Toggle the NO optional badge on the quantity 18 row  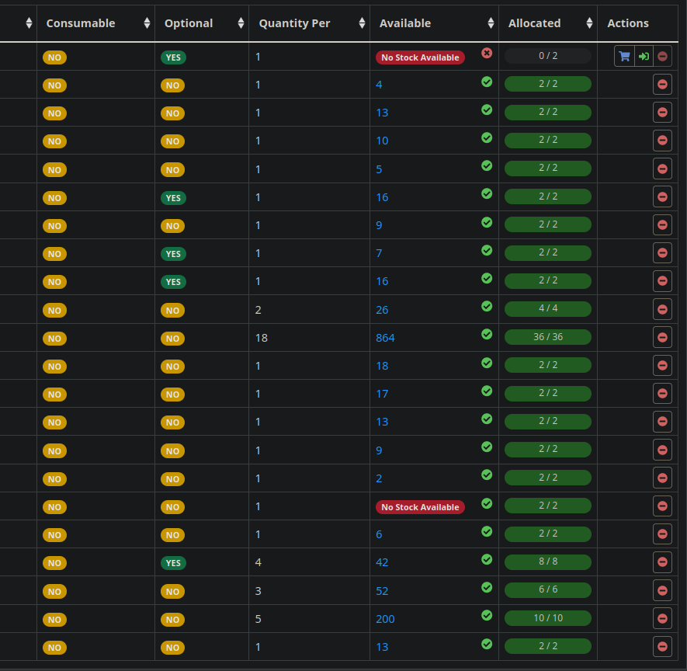[x=172, y=338]
